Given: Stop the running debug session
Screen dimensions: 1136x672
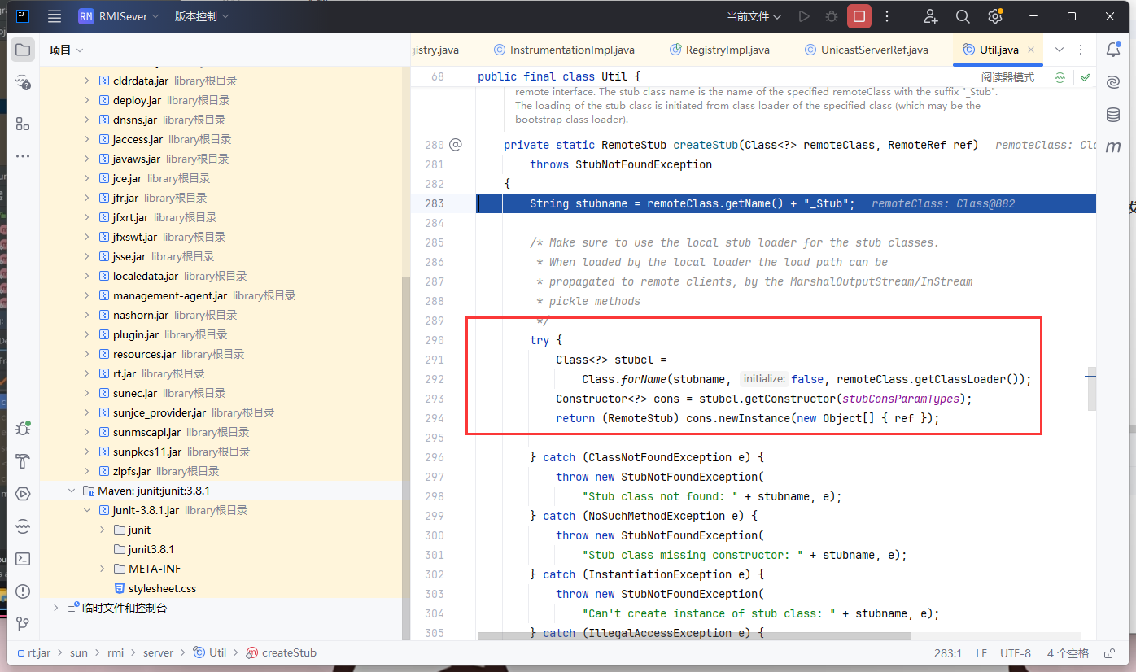Looking at the screenshot, I should point(859,16).
